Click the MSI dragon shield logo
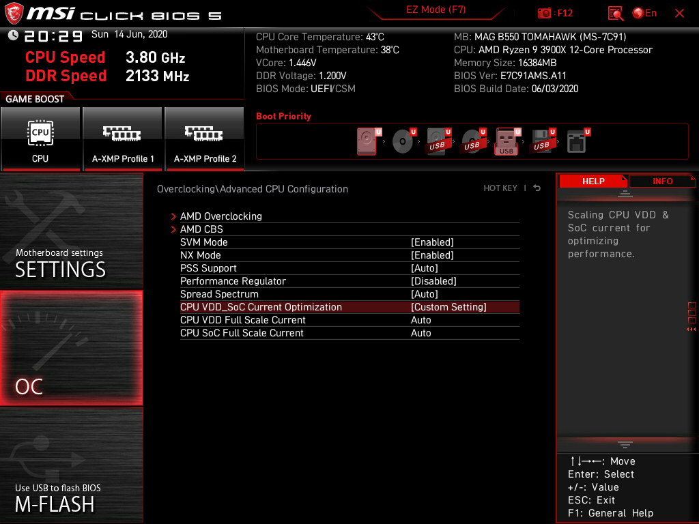Viewport: 699px width, 524px height. coord(14,13)
